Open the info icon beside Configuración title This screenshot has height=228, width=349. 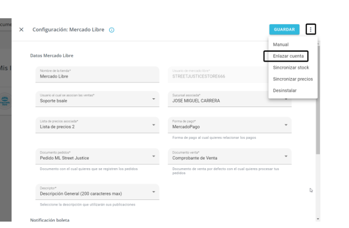(x=111, y=30)
